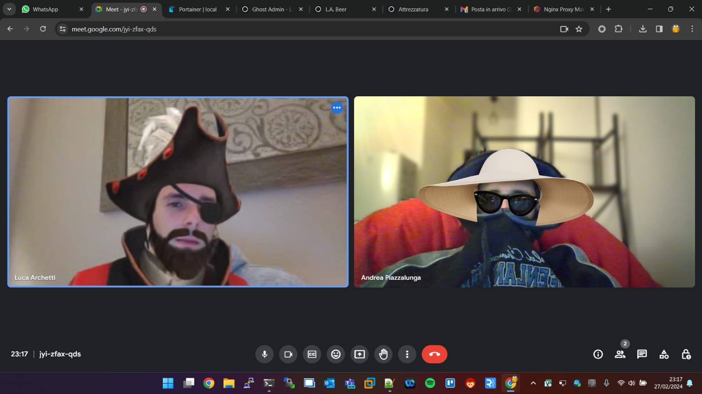This screenshot has width=702, height=394.
Task: Open host controls lock icon
Action: click(x=686, y=354)
